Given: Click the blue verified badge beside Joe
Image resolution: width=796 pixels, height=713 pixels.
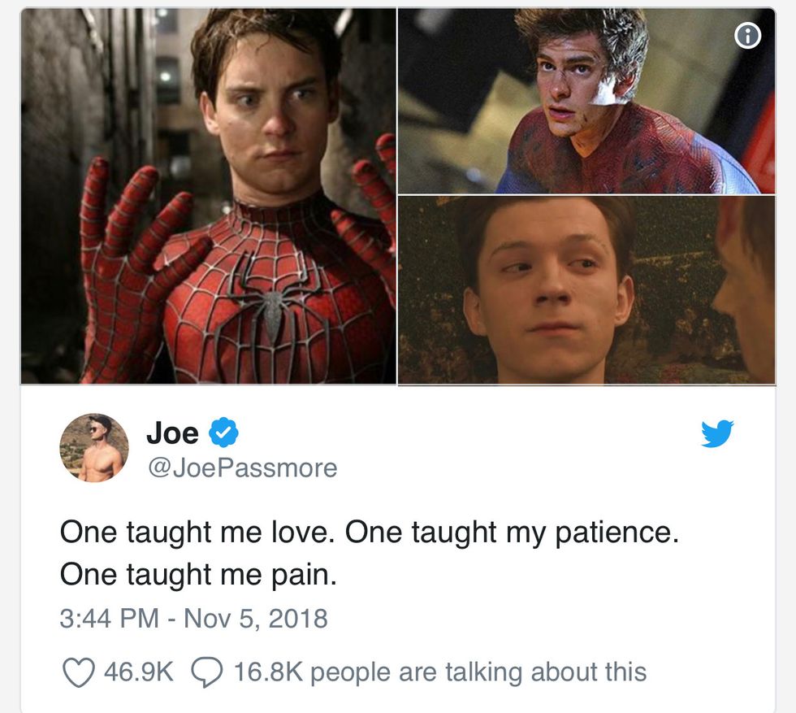Looking at the screenshot, I should (224, 432).
